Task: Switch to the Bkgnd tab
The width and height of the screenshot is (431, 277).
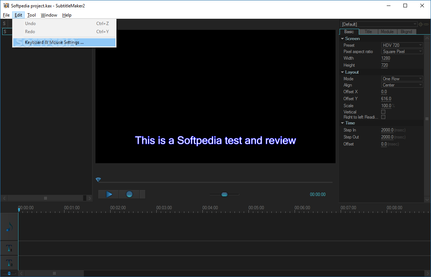Action: pyautogui.click(x=406, y=32)
